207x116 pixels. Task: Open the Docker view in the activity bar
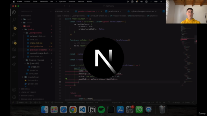(14, 57)
